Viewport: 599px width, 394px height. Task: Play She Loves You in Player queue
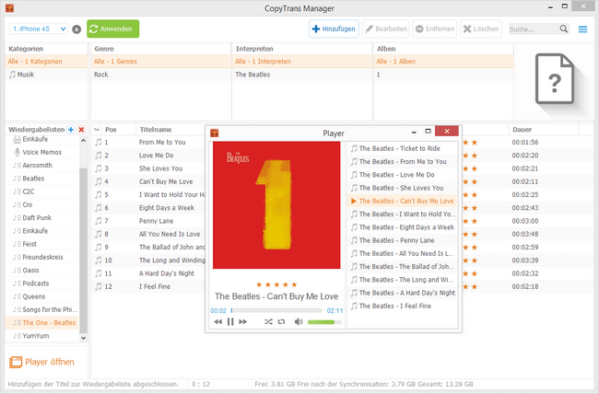(403, 188)
